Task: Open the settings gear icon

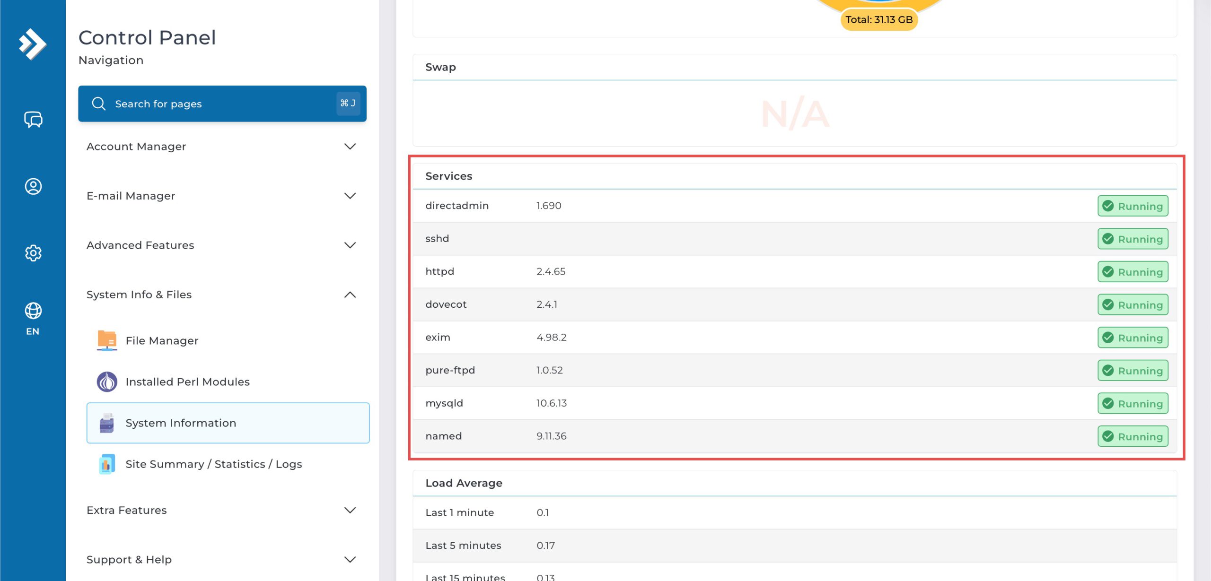Action: (33, 253)
